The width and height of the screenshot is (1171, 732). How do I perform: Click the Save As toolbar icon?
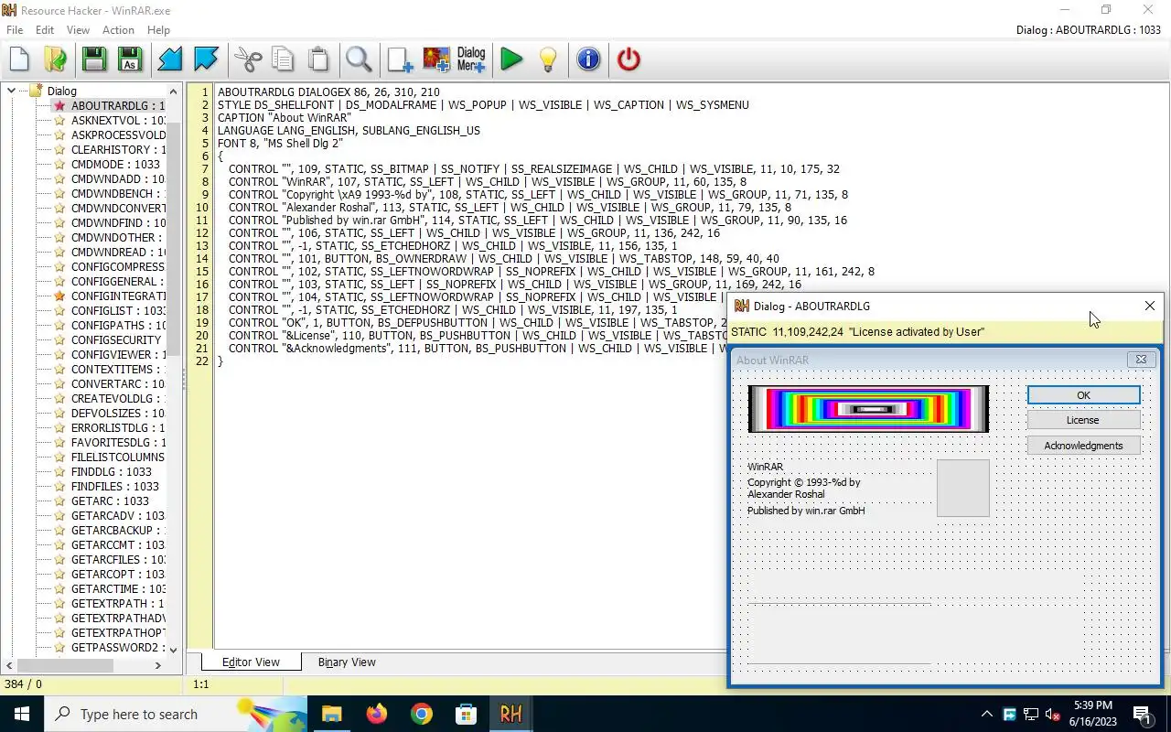[130, 59]
